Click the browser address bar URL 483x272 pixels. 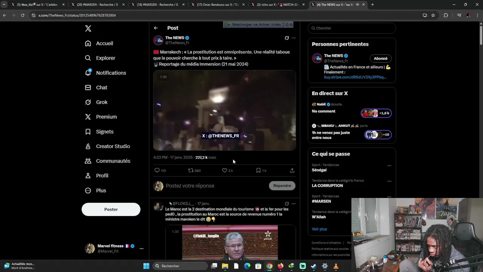77,15
